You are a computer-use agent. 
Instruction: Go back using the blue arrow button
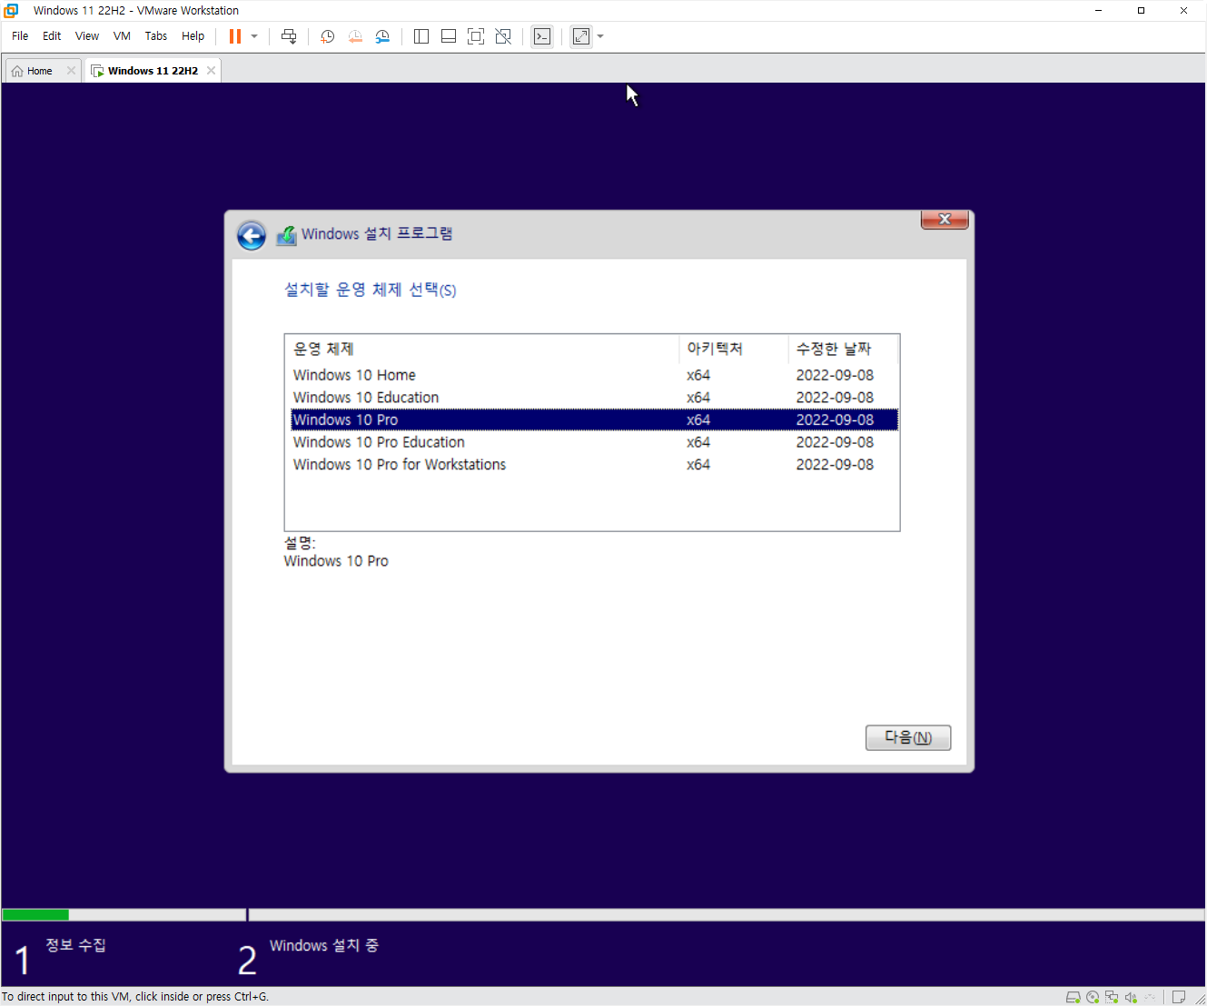coord(252,235)
